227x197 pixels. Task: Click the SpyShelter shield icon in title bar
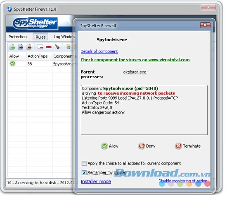pos(9,9)
